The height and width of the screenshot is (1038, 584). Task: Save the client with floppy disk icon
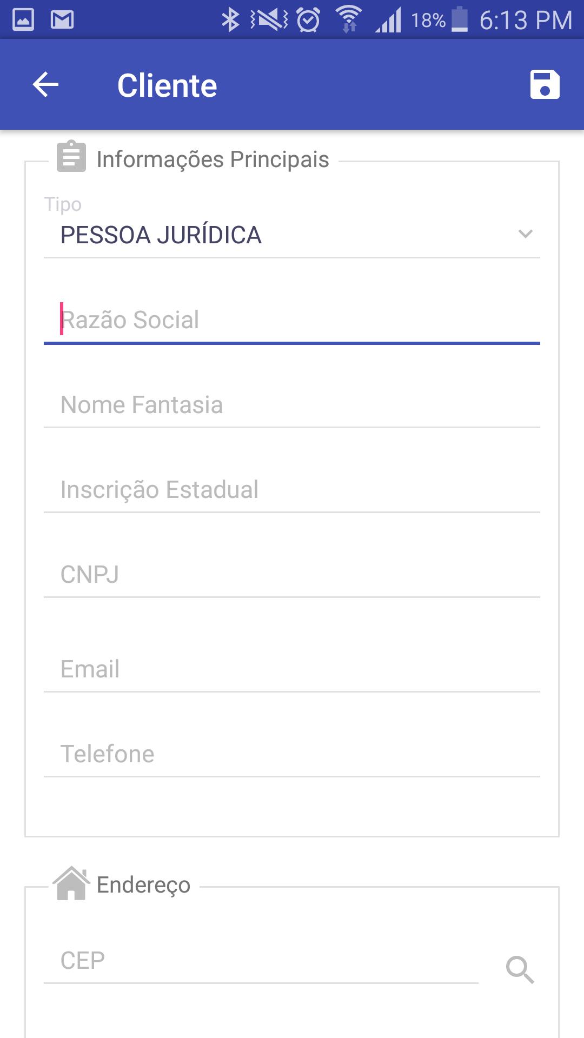coord(545,85)
